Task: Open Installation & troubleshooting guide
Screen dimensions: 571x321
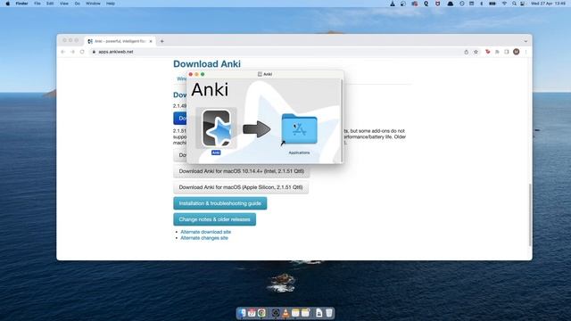Action: coord(220,203)
